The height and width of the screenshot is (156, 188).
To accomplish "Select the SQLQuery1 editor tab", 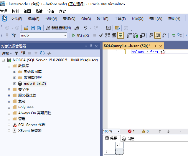I will (127, 46).
